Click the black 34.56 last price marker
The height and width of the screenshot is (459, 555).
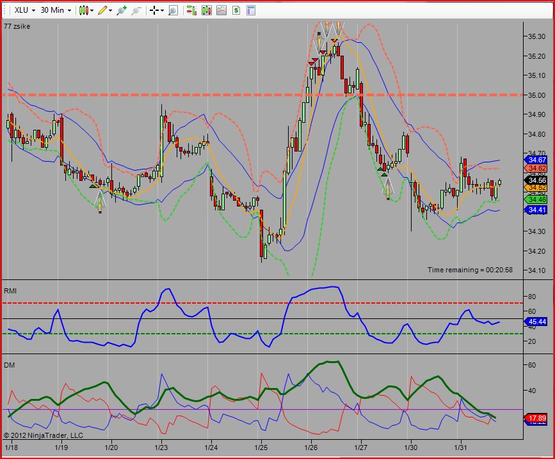point(536,180)
